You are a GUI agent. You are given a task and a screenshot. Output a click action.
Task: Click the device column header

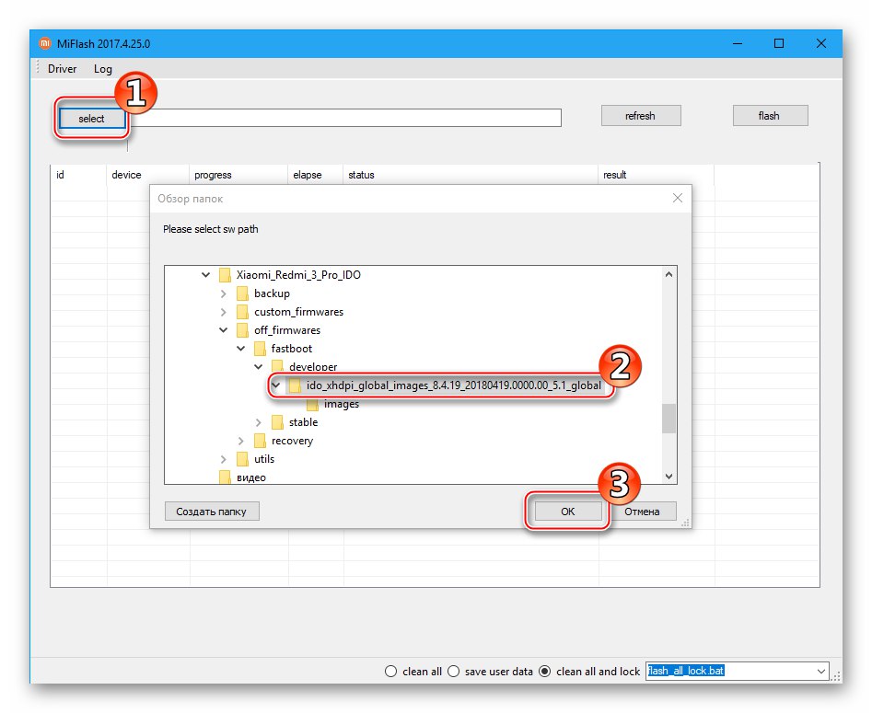tap(148, 175)
